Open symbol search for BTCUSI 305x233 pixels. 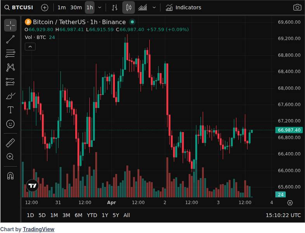[x=19, y=8]
